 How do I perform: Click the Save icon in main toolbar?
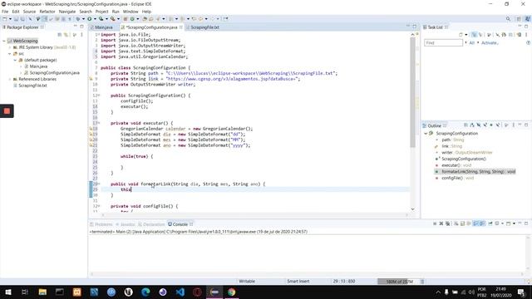click(16, 18)
